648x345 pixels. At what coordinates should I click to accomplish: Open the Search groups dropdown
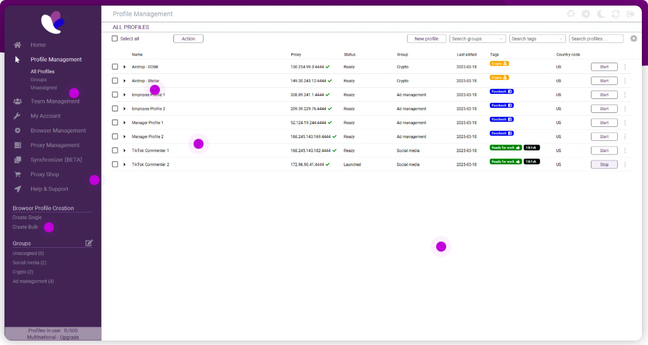coord(477,39)
